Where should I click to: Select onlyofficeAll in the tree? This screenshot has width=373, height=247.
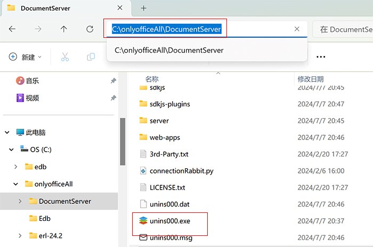[49, 184]
